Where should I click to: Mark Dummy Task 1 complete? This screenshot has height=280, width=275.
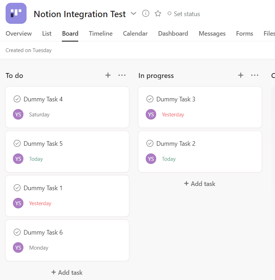pyautogui.click(x=17, y=188)
